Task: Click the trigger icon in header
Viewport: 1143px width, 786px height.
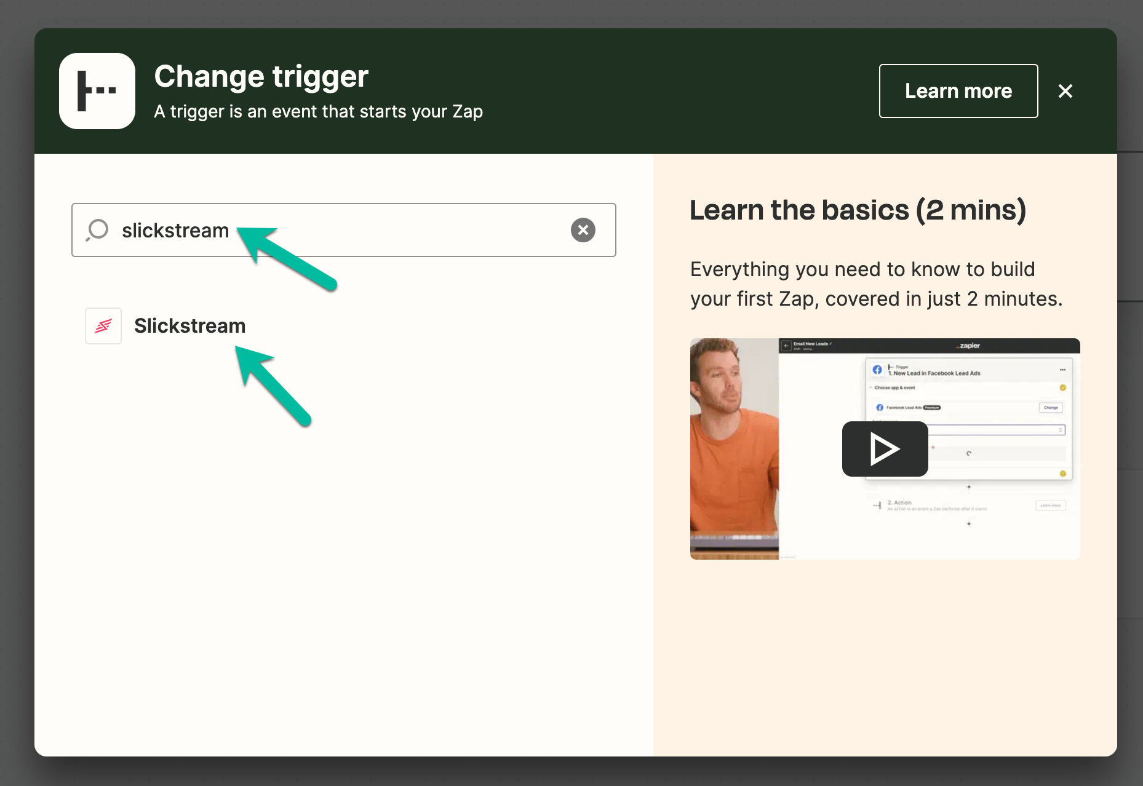Action: point(97,91)
